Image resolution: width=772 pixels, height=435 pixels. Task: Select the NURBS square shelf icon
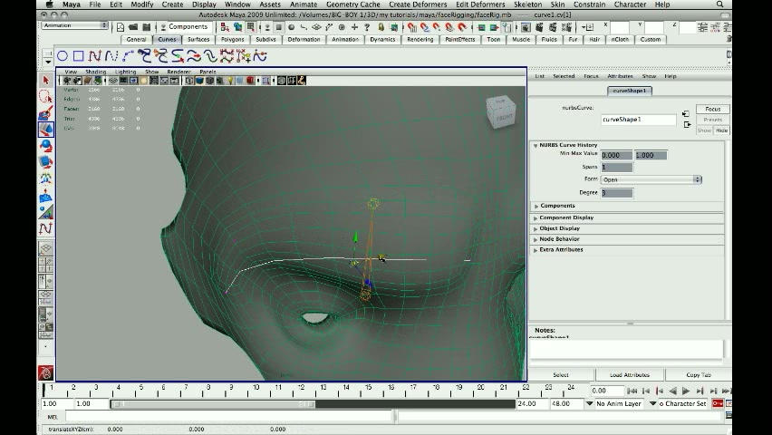click(78, 56)
